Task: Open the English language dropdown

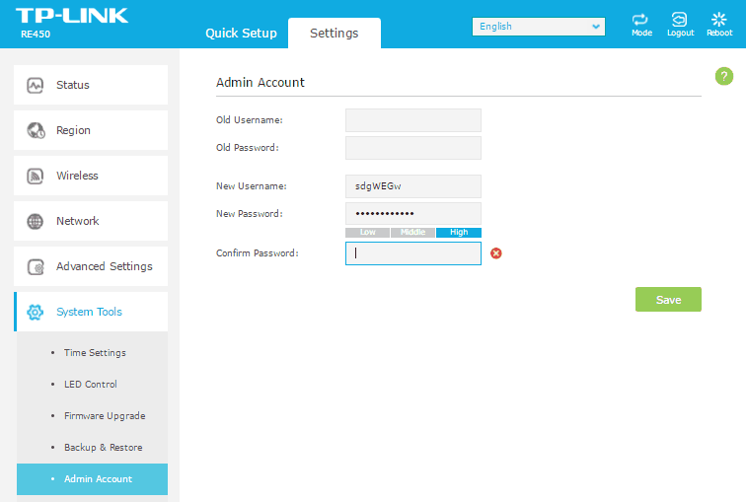Action: tap(539, 27)
